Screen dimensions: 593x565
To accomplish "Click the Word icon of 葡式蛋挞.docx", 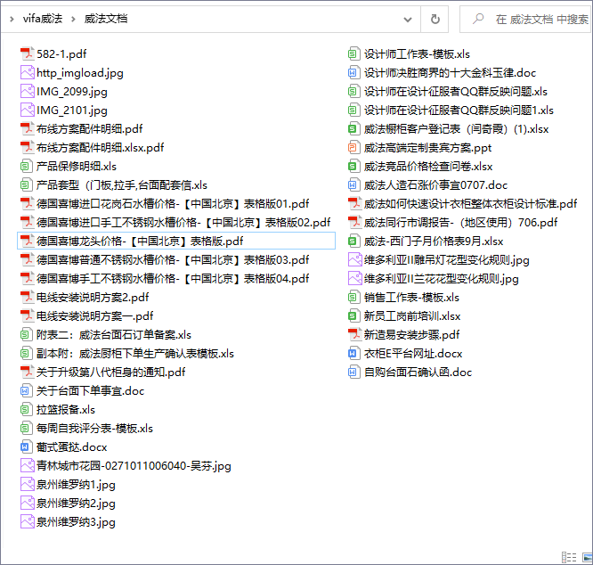I will click(x=25, y=447).
